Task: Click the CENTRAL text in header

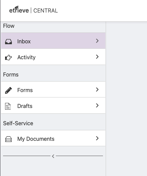Action: 46,11
